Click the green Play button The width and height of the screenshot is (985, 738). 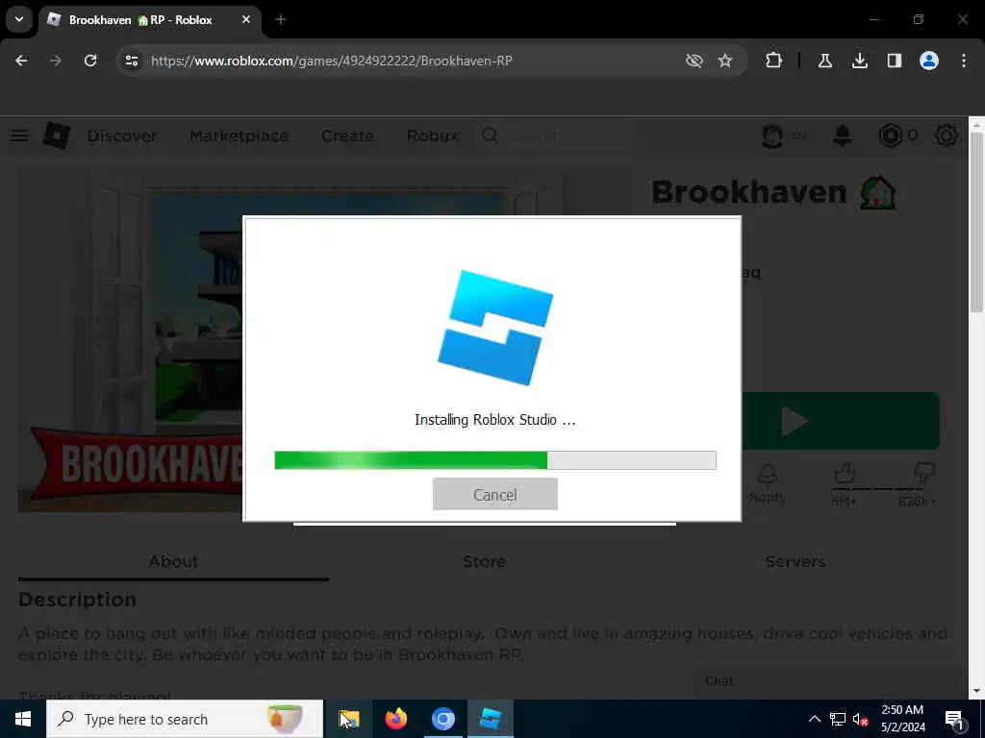tap(841, 421)
